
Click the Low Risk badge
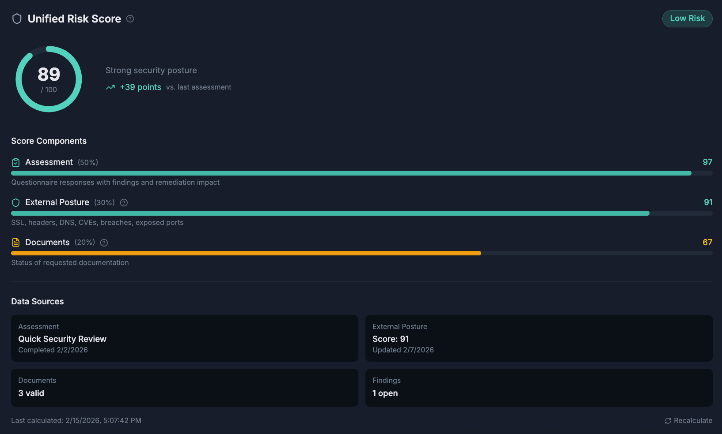(687, 19)
